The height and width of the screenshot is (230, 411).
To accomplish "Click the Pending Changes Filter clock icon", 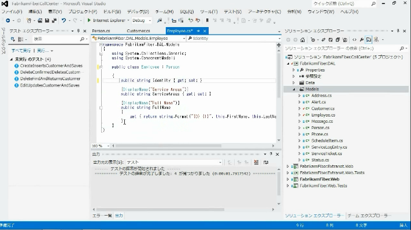I will [313, 40].
